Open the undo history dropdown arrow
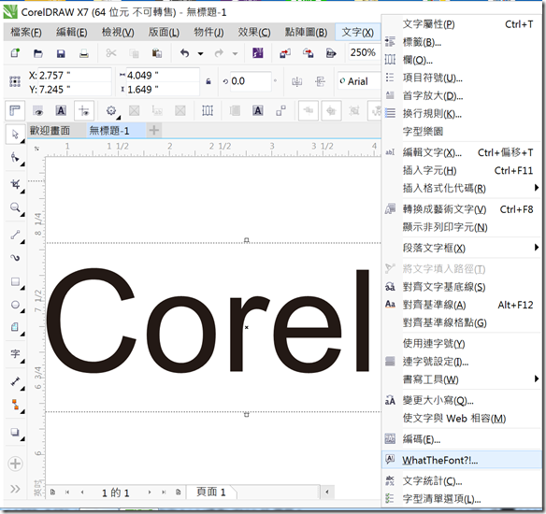 click(201, 53)
